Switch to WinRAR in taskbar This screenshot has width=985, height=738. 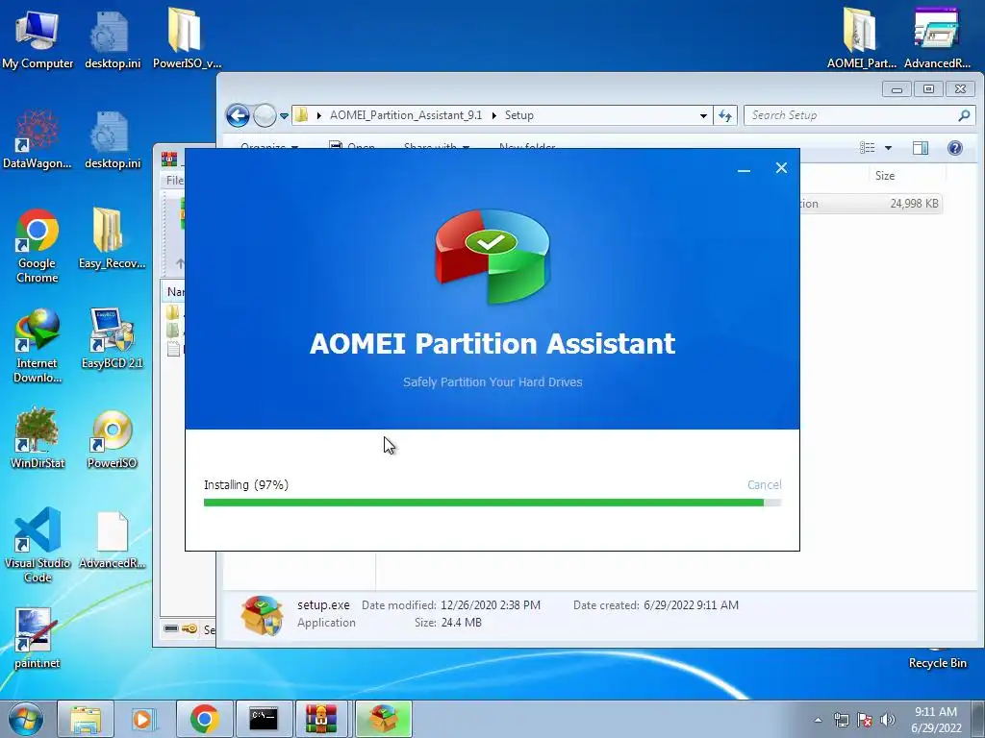(x=321, y=719)
